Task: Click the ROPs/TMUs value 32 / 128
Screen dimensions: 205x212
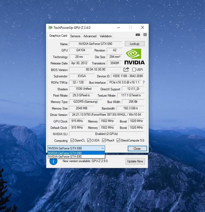Action: click(x=78, y=82)
